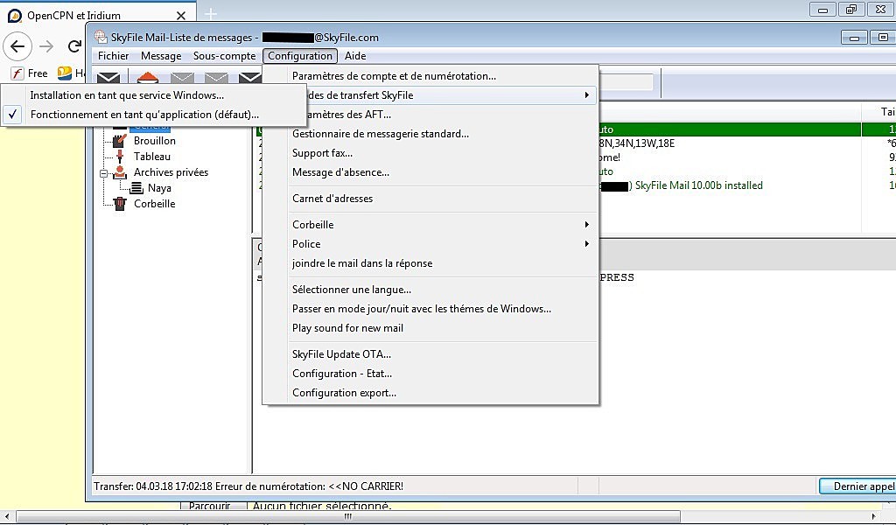Viewport: 896px width, 525px height.
Task: Open the bookmark next to Free
Action: point(65,73)
